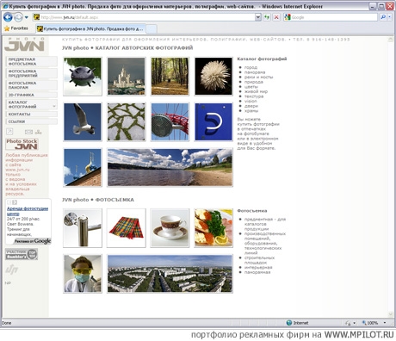Click the browser Back arrow button
Viewport: 396px width, 341px height.
pos(8,17)
